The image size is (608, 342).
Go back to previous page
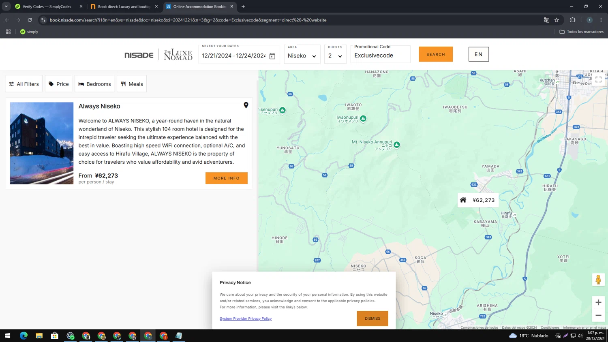(7, 20)
